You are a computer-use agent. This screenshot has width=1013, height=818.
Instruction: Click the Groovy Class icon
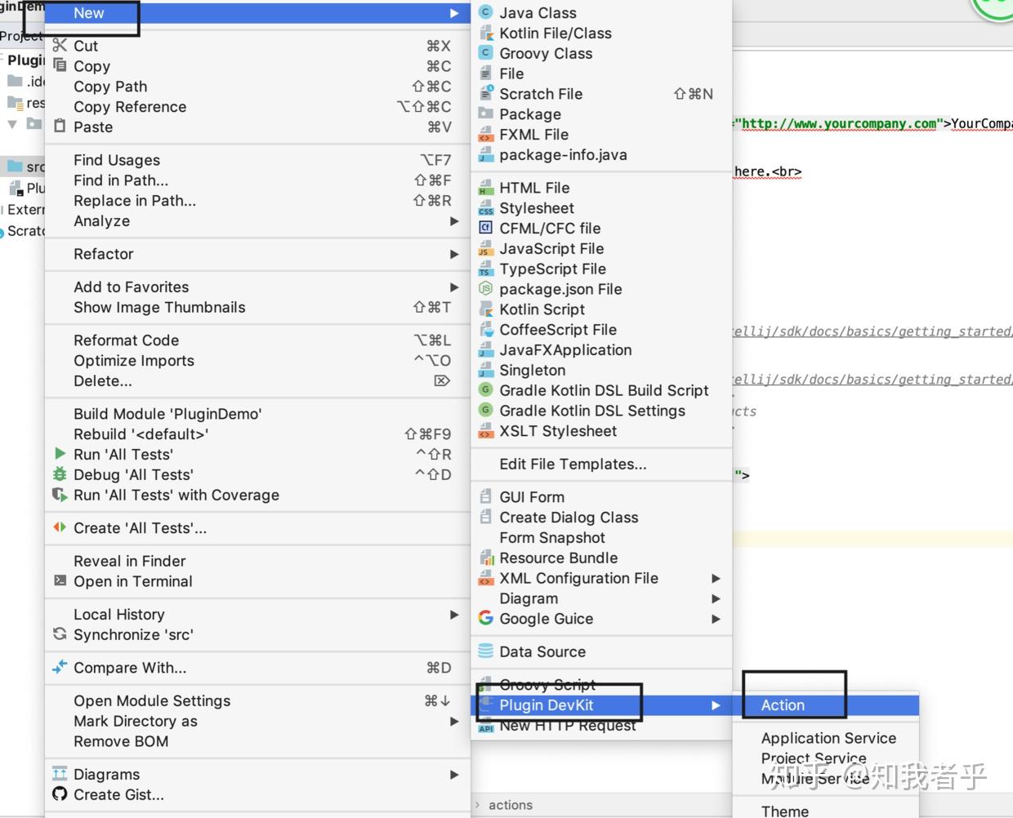click(x=485, y=53)
